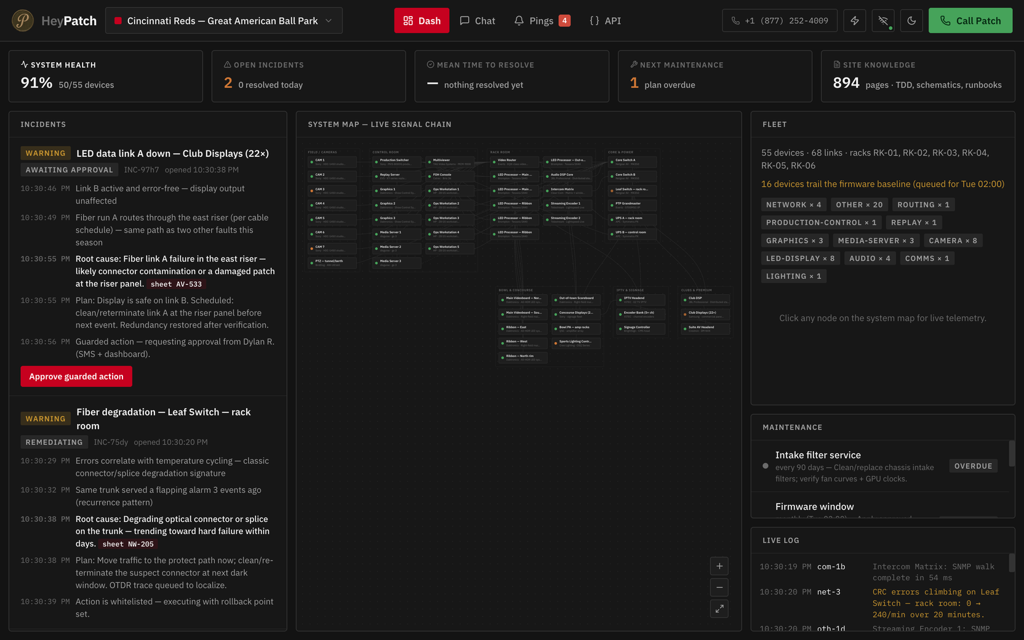Filter fleet by NETWORK × 4 tag
The height and width of the screenshot is (640, 1024).
(x=794, y=205)
